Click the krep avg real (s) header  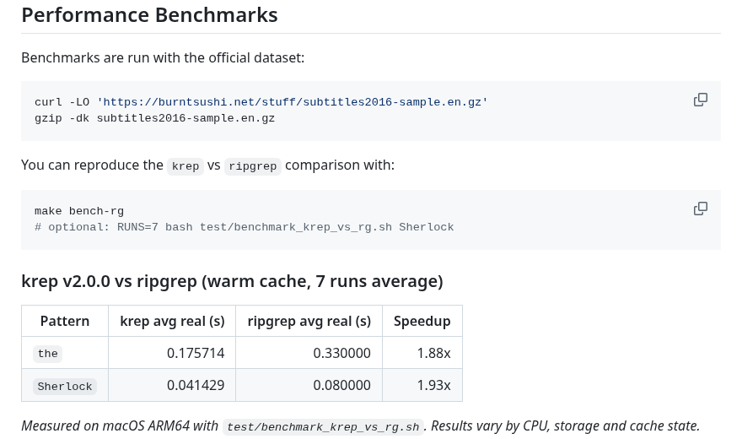pyautogui.click(x=172, y=321)
